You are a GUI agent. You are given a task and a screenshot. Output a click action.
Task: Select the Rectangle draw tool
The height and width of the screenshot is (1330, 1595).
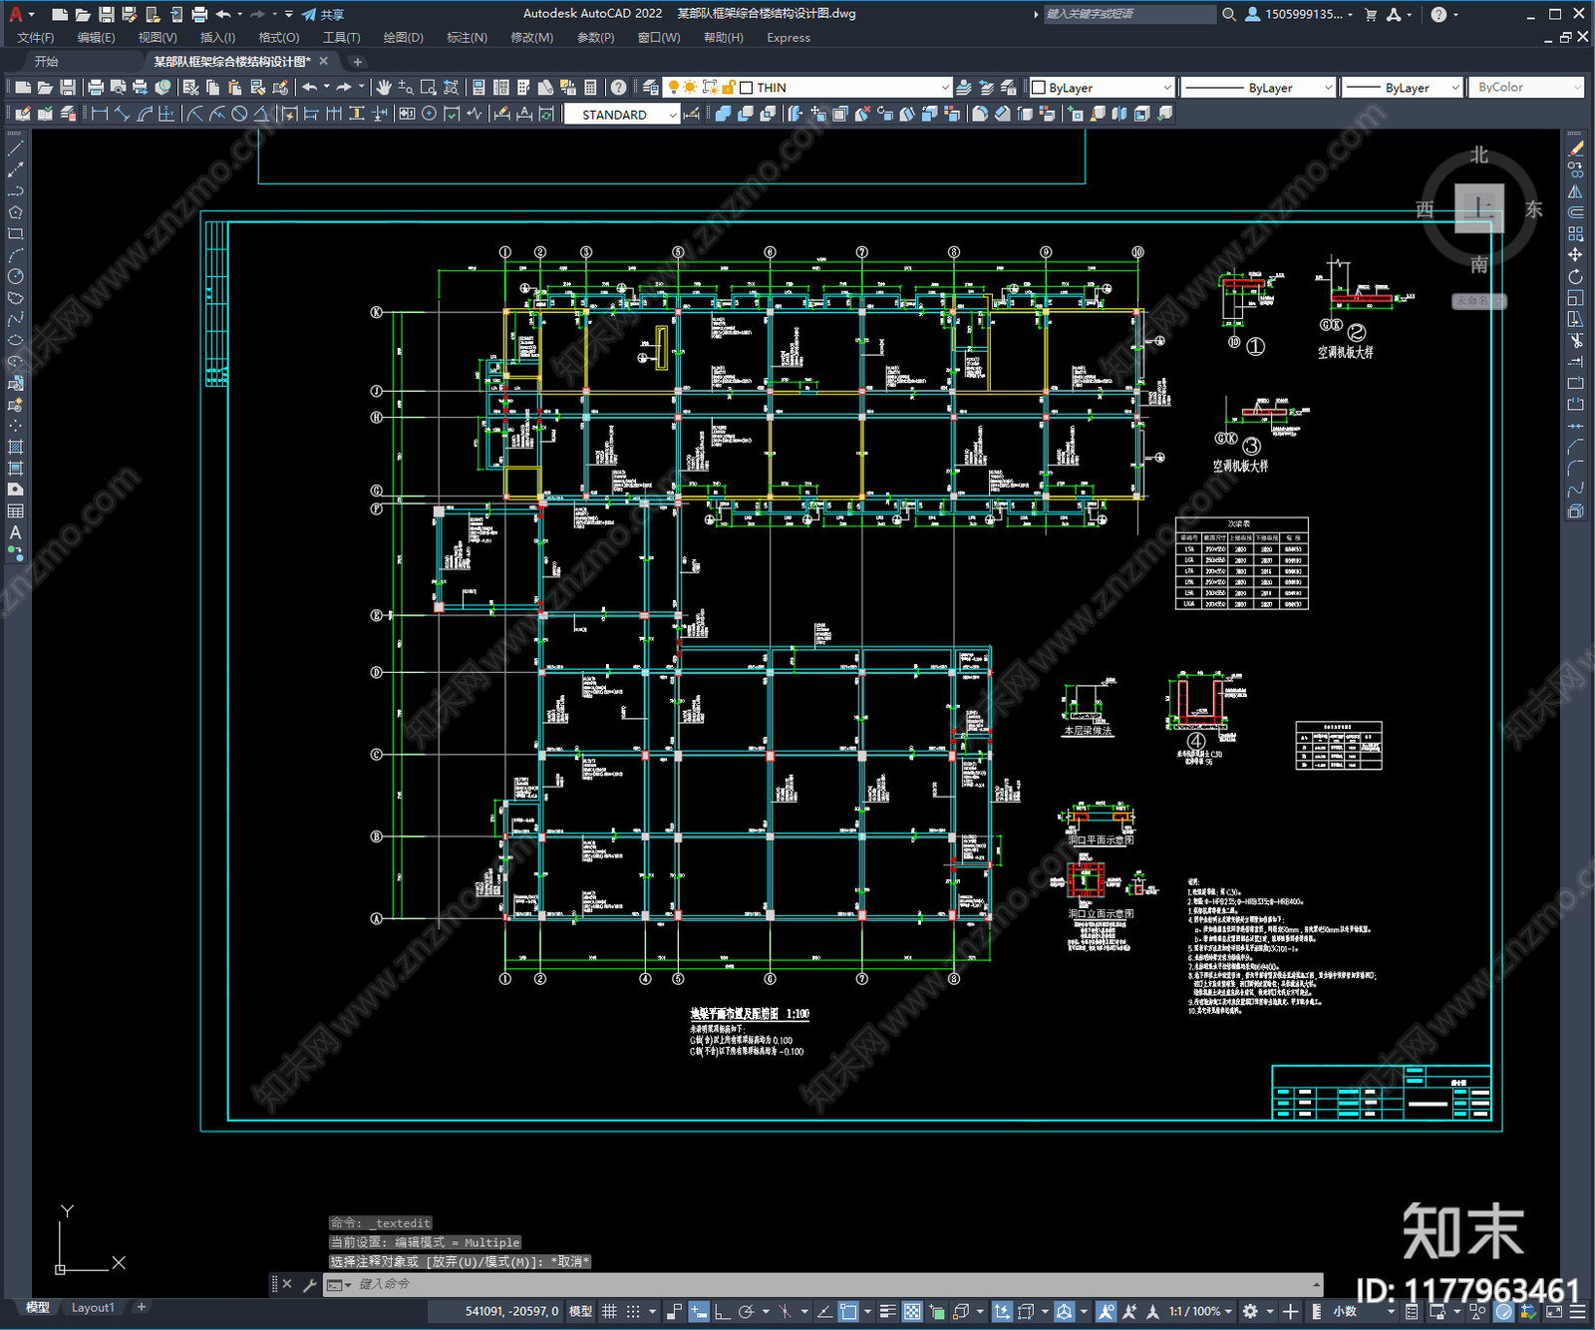tap(15, 233)
